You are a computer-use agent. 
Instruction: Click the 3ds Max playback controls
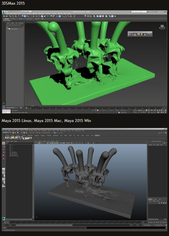[x=153, y=110]
